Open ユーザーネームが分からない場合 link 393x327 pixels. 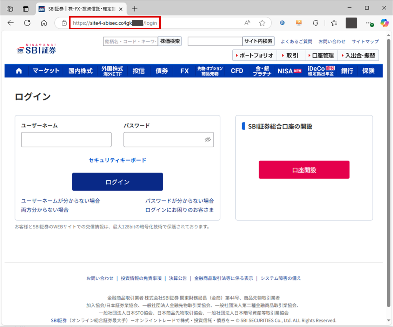click(60, 201)
